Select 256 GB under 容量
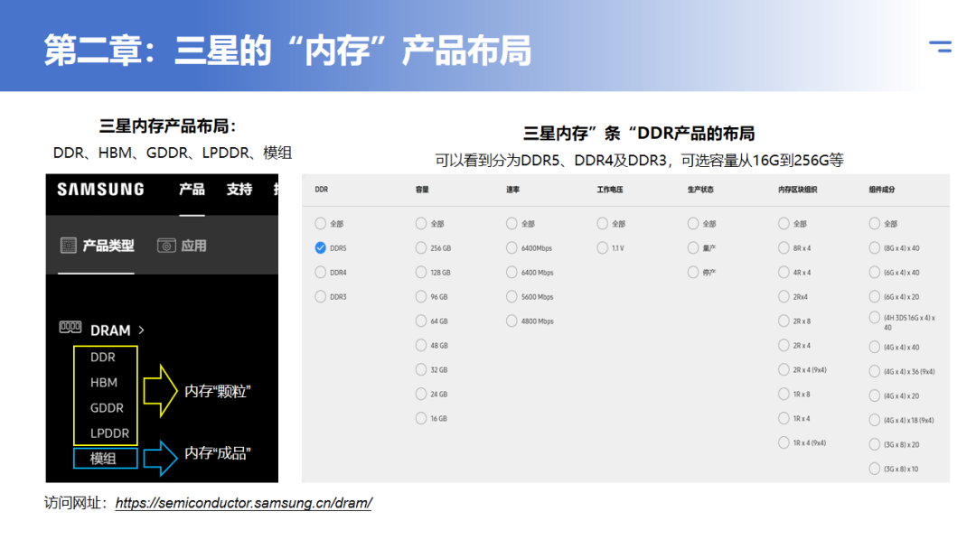This screenshot has height=549, width=976. click(421, 247)
